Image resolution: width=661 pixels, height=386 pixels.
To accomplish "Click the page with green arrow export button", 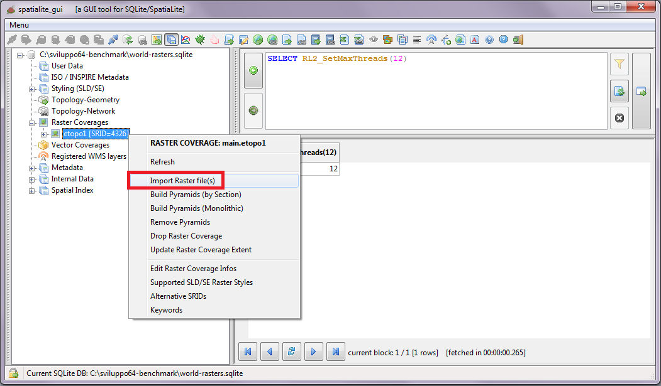I will (641, 91).
